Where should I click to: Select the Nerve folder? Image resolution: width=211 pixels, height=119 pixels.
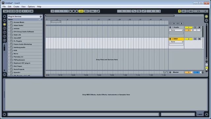click(25, 54)
